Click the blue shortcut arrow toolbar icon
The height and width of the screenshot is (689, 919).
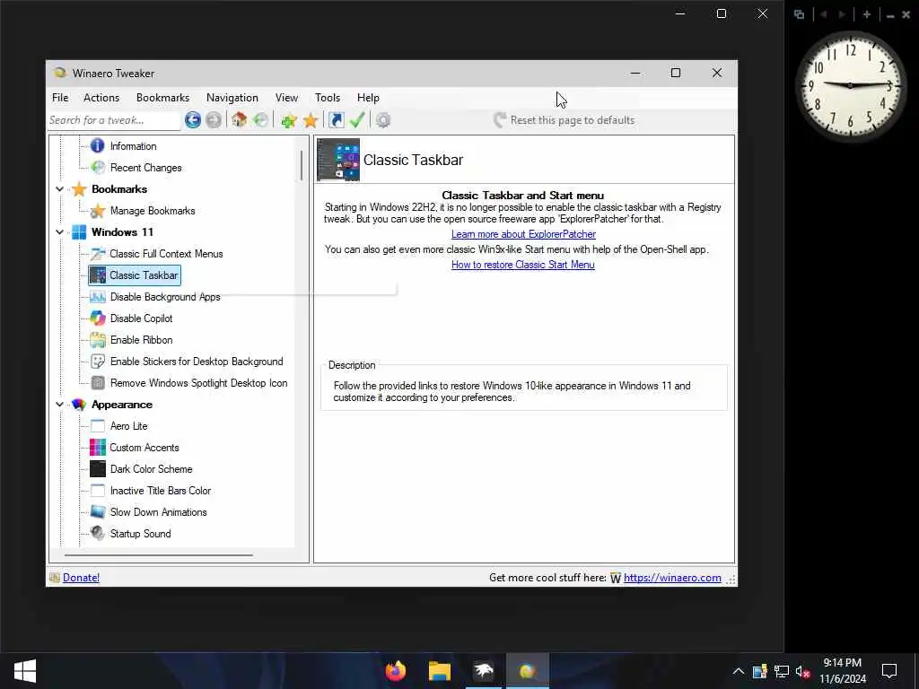(x=337, y=120)
